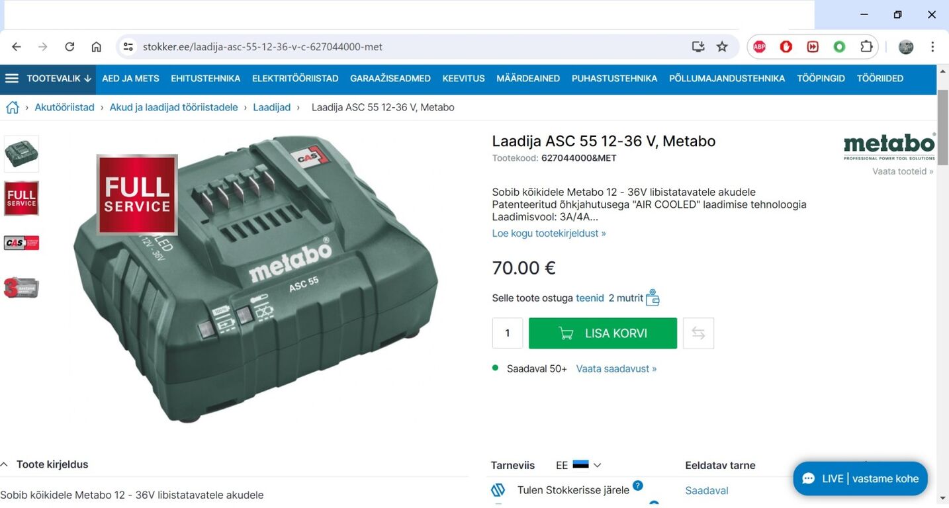Open the Metabo brand logo
Viewport: 949px width, 508px height.
(889, 147)
